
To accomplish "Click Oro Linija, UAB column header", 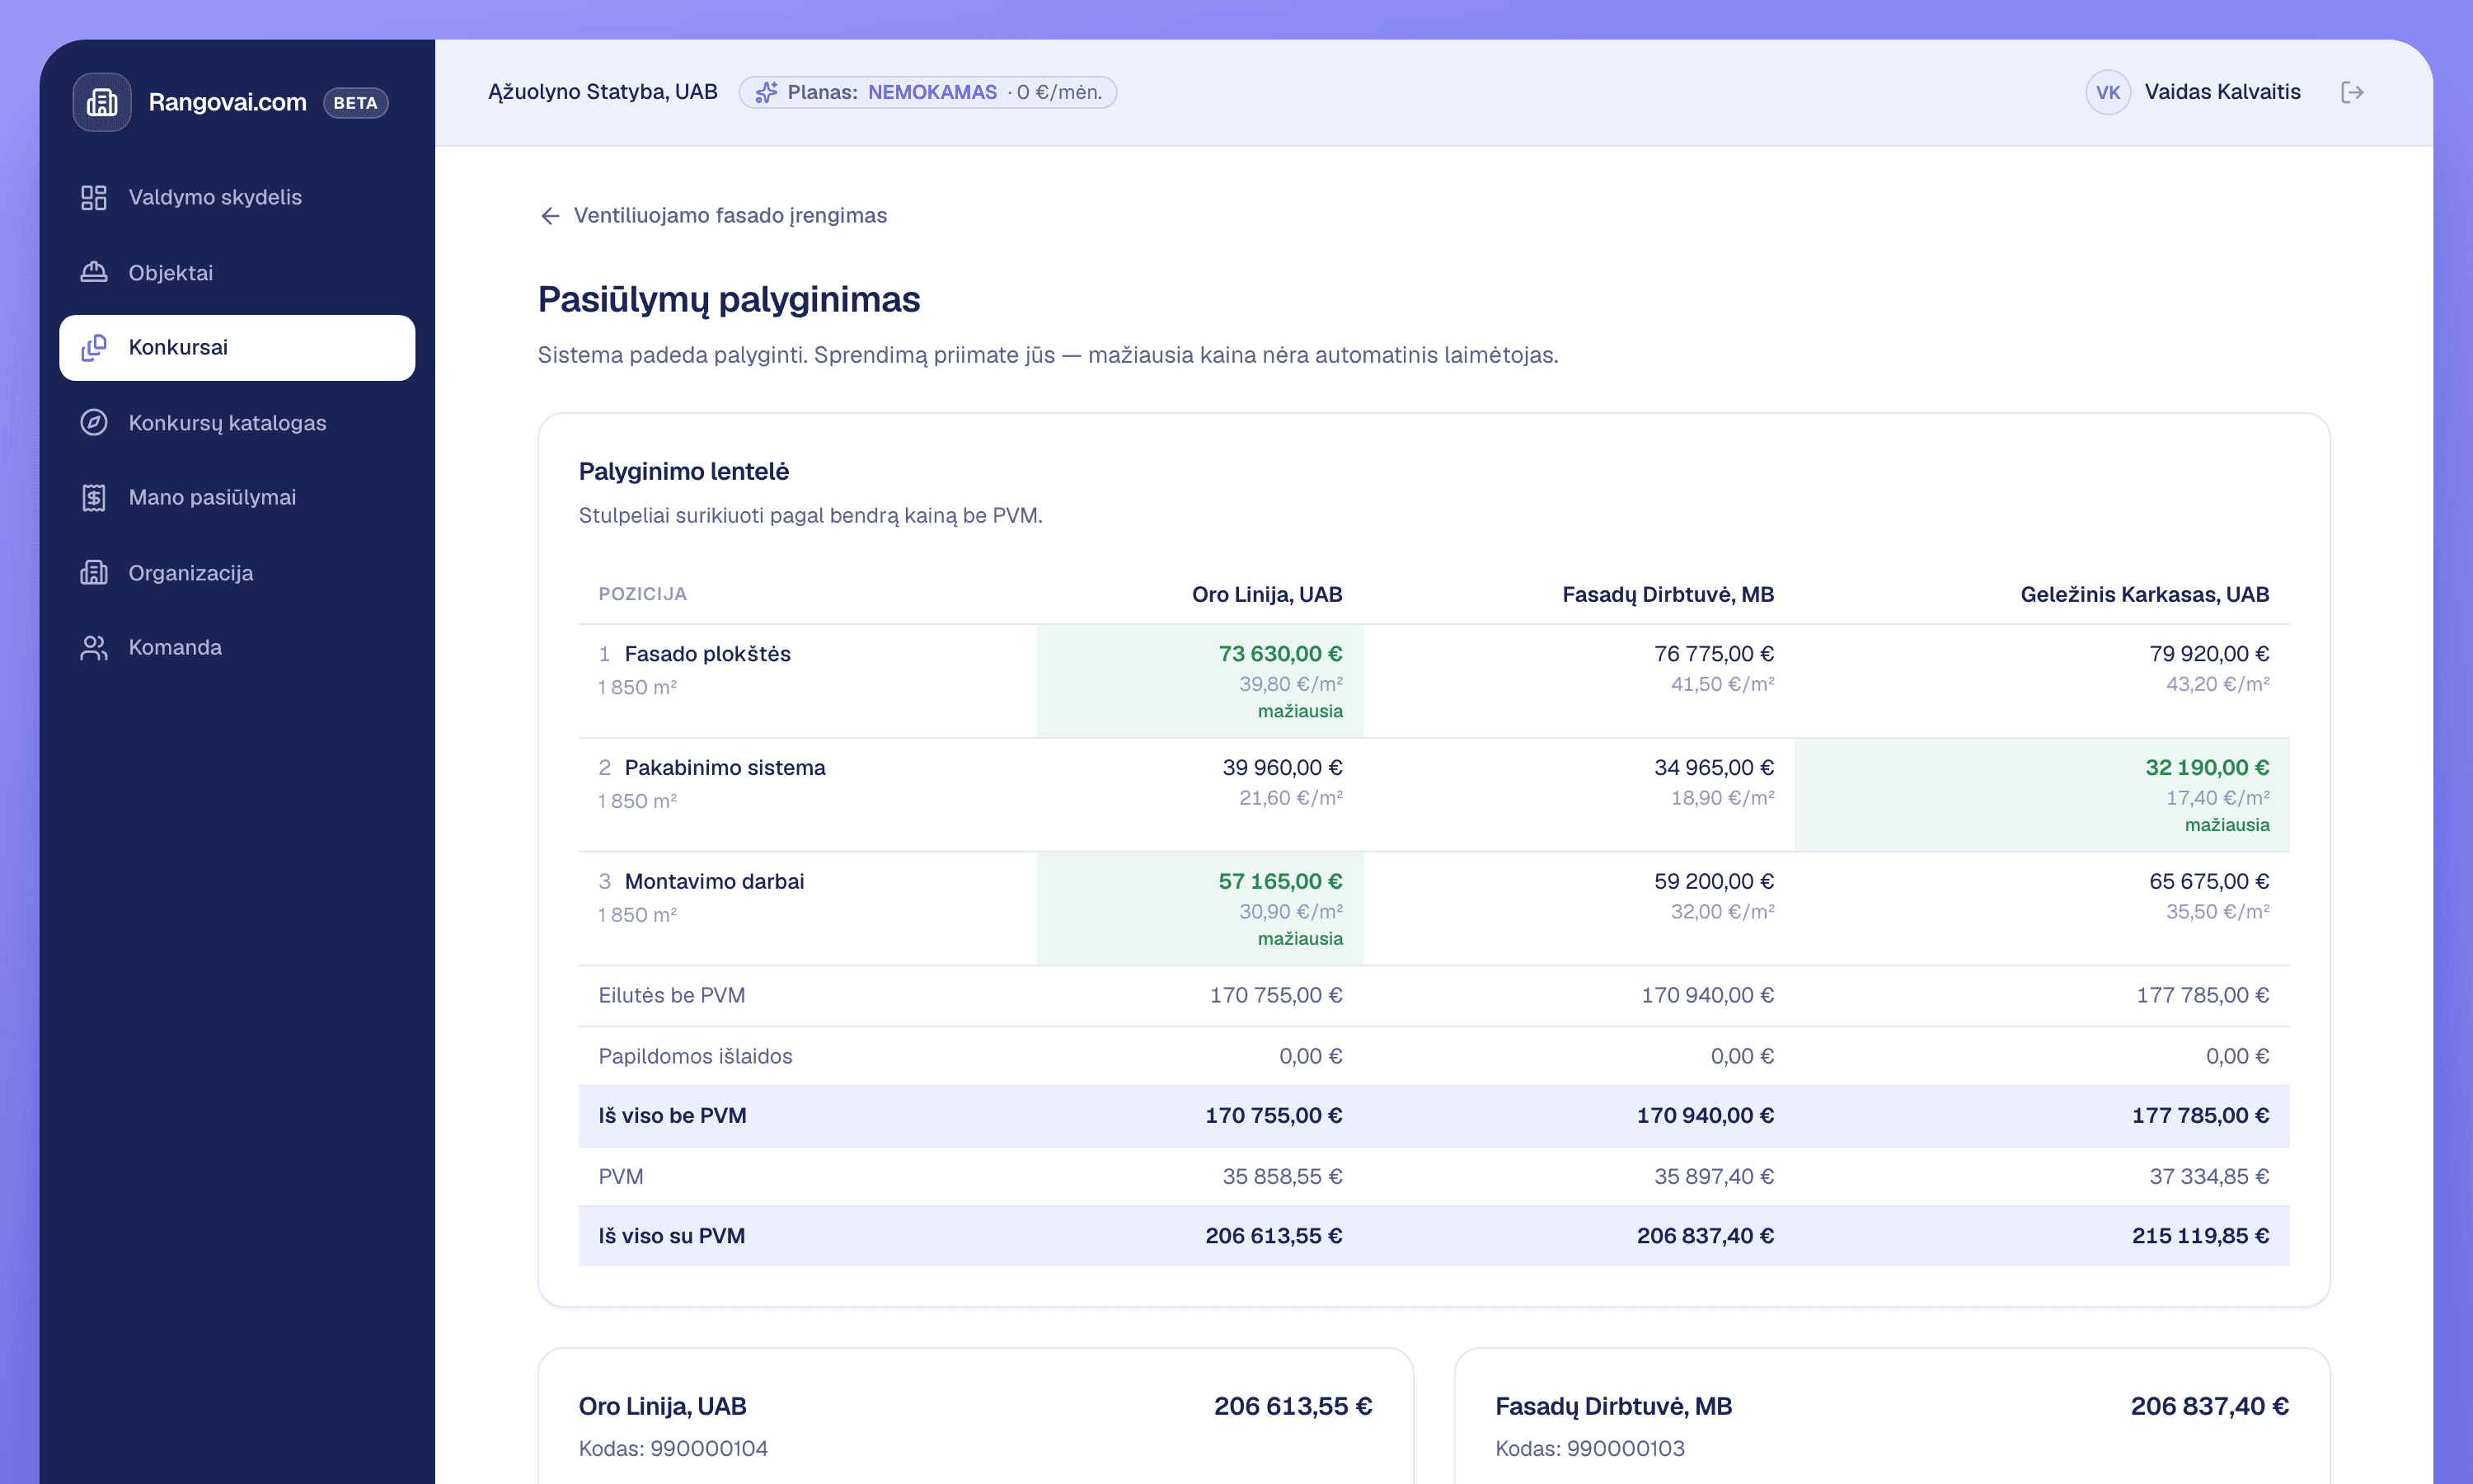I will pyautogui.click(x=1266, y=594).
